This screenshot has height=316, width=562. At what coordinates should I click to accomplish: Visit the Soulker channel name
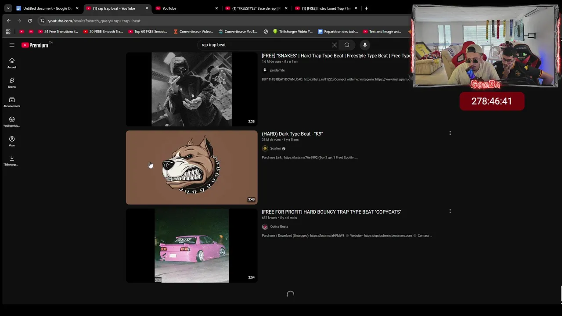[276, 148]
